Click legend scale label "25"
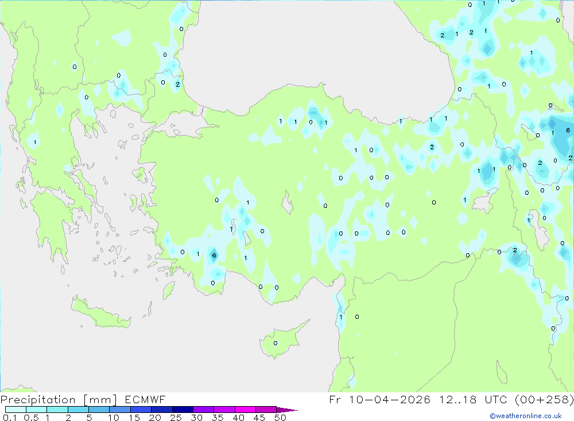Viewport: 574px width, 421px height. [x=176, y=418]
